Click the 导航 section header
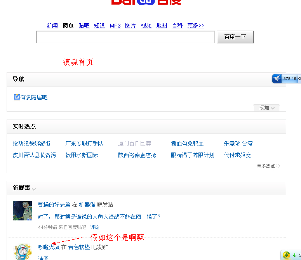The height and width of the screenshot is (260, 301). pos(18,79)
